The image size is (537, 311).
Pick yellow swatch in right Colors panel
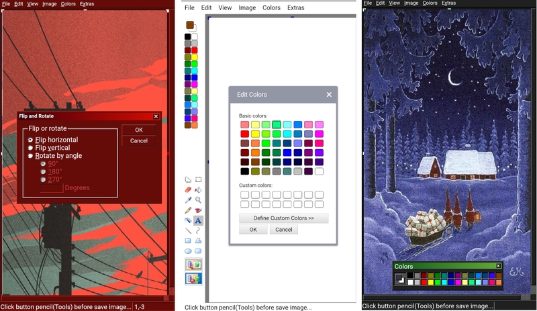pyautogui.click(x=430, y=282)
